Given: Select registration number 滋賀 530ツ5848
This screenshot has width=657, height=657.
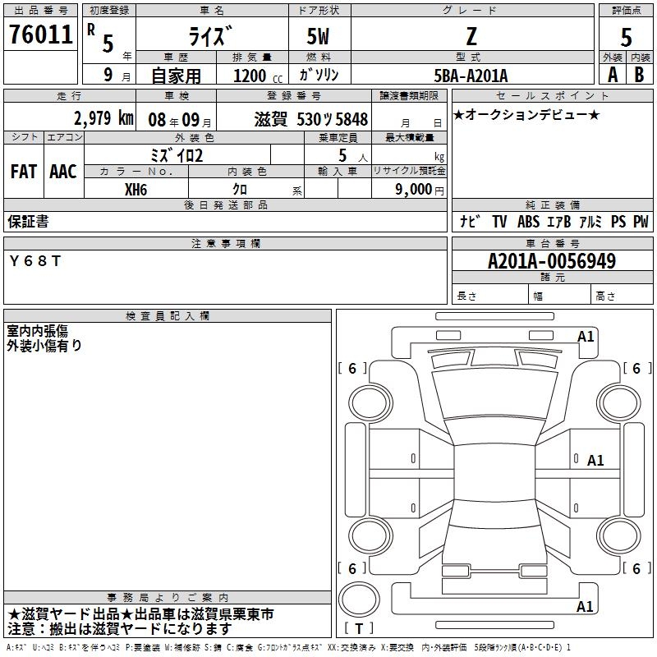Looking at the screenshot, I should pos(311,119).
